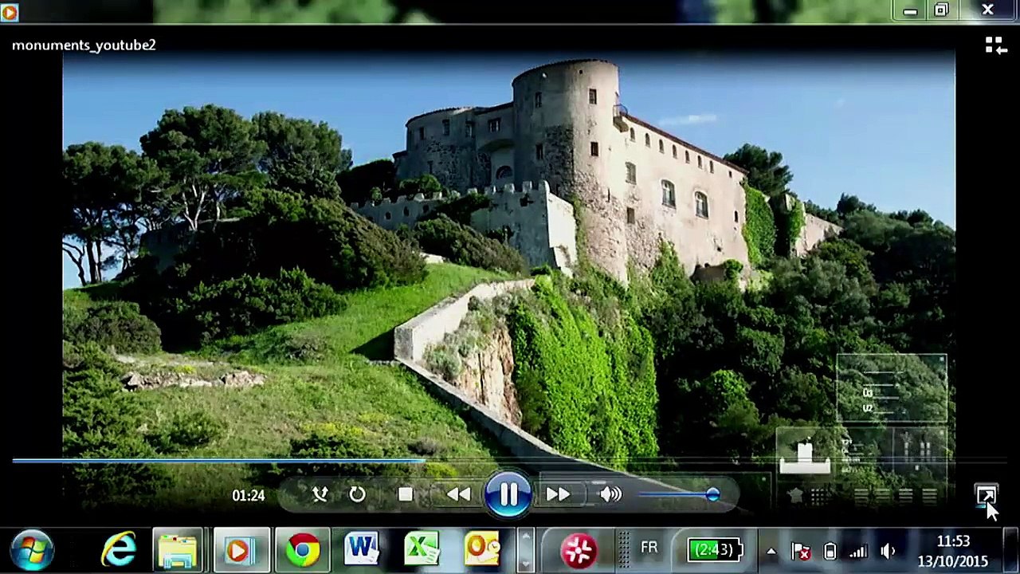Click the Windows Media Player title bar icon
The image size is (1020, 574).
[9, 11]
